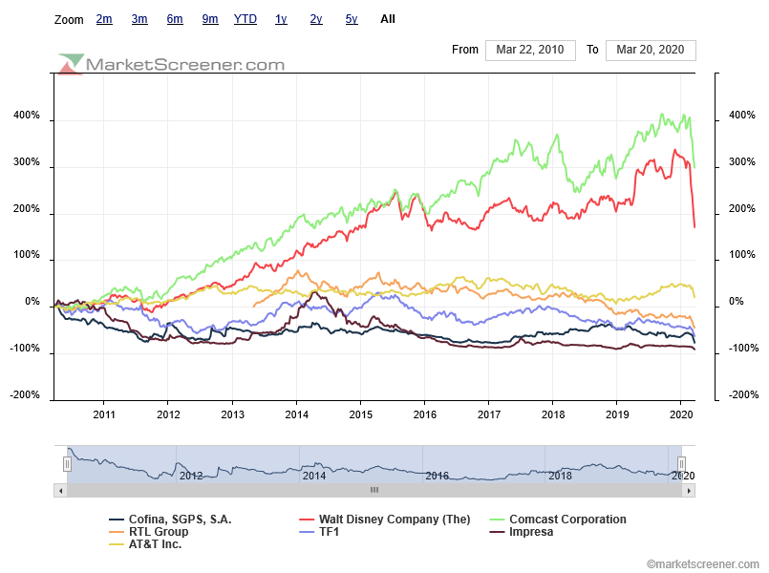Screen dimensions: 769x573
Task: Click the 2012 label in navigator
Action: click(x=191, y=476)
